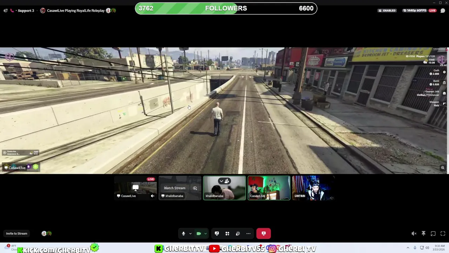
Task: Open more call options menu
Action: tap(248, 233)
